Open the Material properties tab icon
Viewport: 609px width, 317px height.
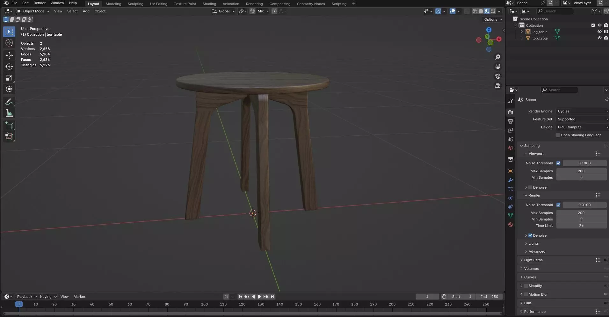(x=511, y=225)
